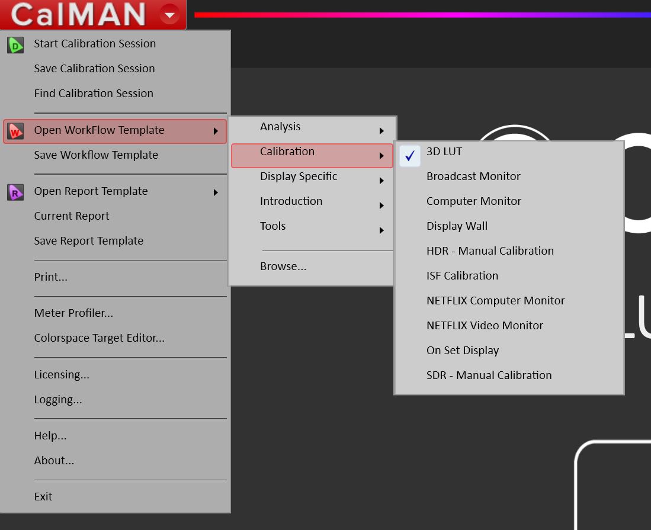Select the Calibration workflow category
Screen dimensions: 651x530
[x=312, y=156]
